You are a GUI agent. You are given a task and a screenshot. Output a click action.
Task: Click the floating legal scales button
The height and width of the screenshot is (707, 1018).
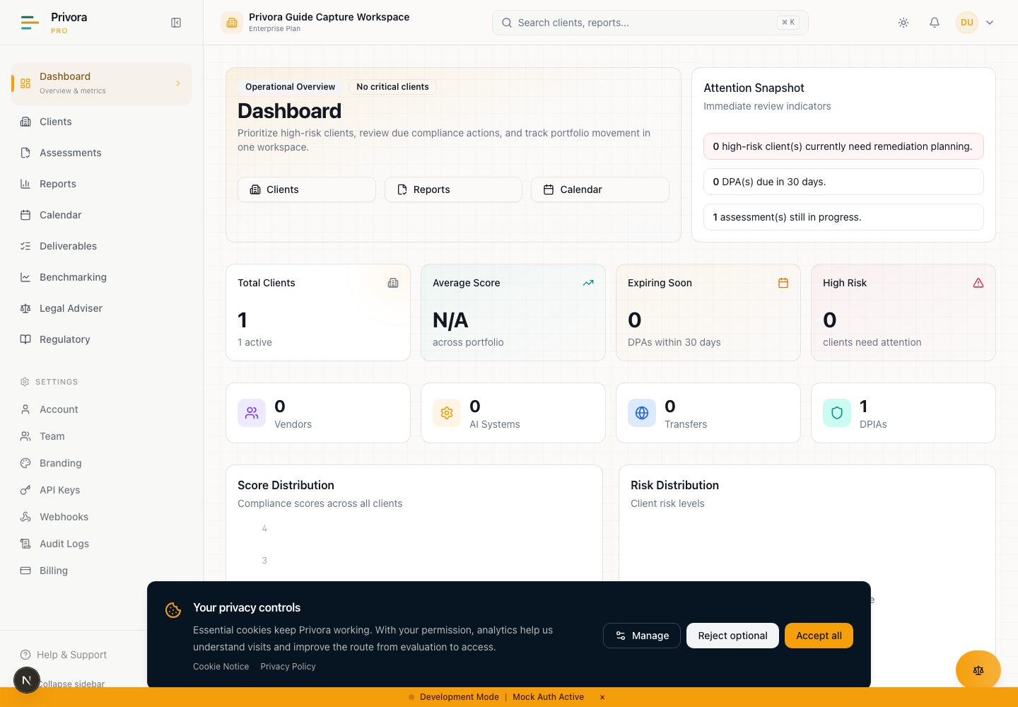click(x=978, y=670)
